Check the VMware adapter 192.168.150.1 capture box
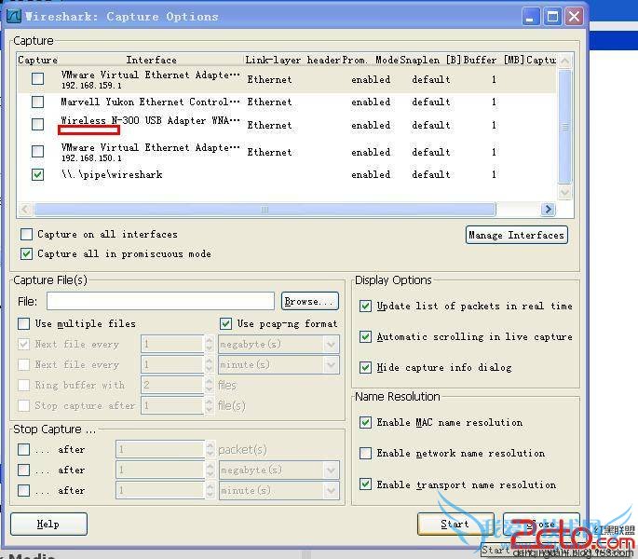 pos(38,152)
